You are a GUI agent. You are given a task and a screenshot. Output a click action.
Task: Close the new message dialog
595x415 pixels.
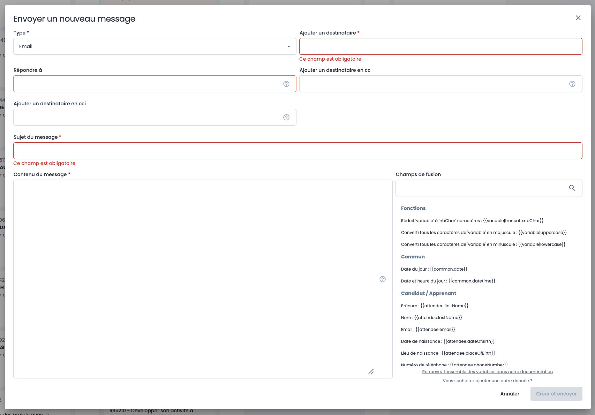(x=578, y=18)
